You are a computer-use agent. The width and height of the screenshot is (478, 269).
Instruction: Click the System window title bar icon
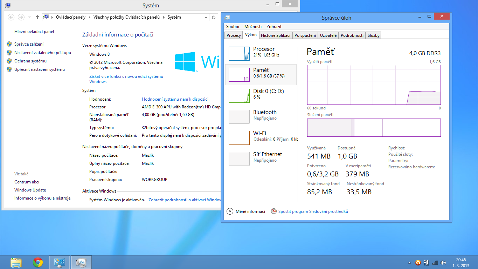tap(7, 5)
